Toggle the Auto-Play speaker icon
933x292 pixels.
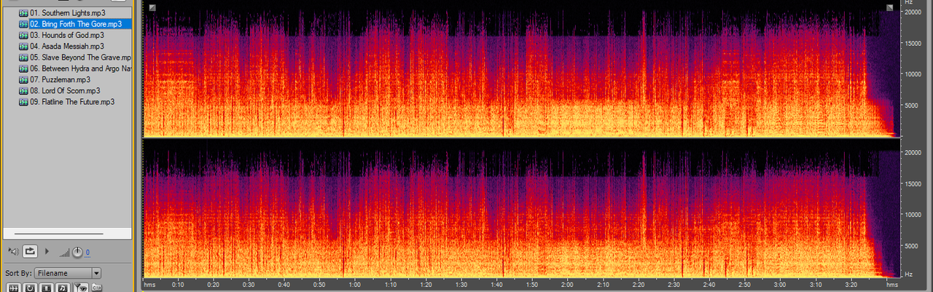[12, 251]
